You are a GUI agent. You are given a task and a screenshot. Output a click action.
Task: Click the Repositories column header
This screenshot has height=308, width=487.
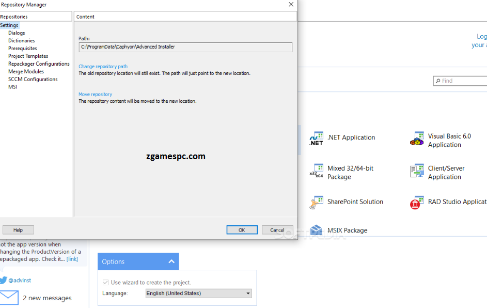pos(36,17)
